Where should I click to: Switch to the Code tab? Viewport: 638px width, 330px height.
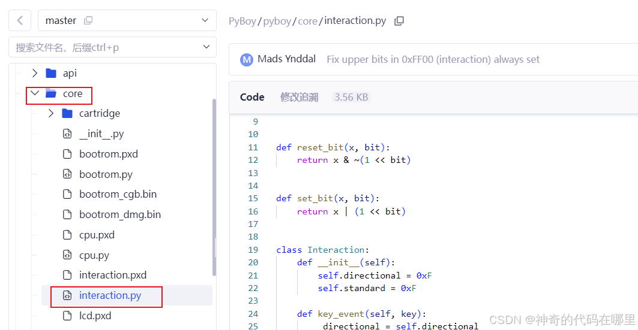click(252, 97)
